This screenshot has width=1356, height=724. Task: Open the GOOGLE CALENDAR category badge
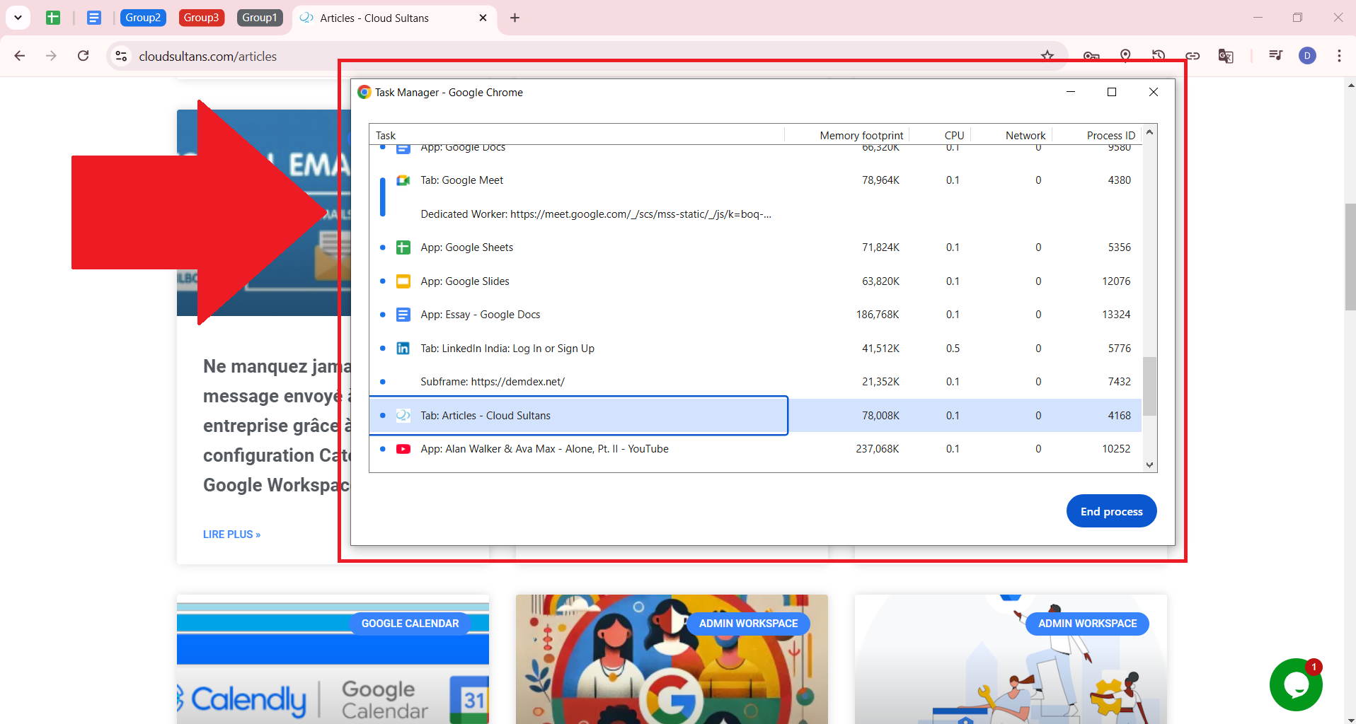pos(410,624)
